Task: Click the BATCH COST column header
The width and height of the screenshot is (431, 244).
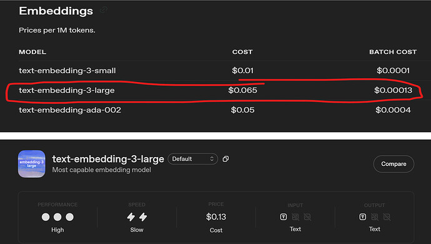Action: [x=393, y=52]
